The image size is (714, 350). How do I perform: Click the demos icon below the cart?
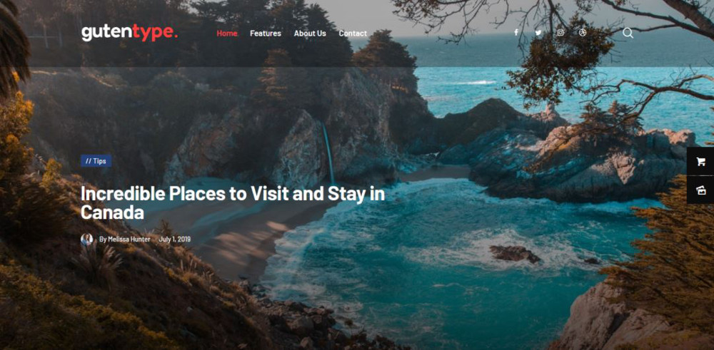coord(700,190)
